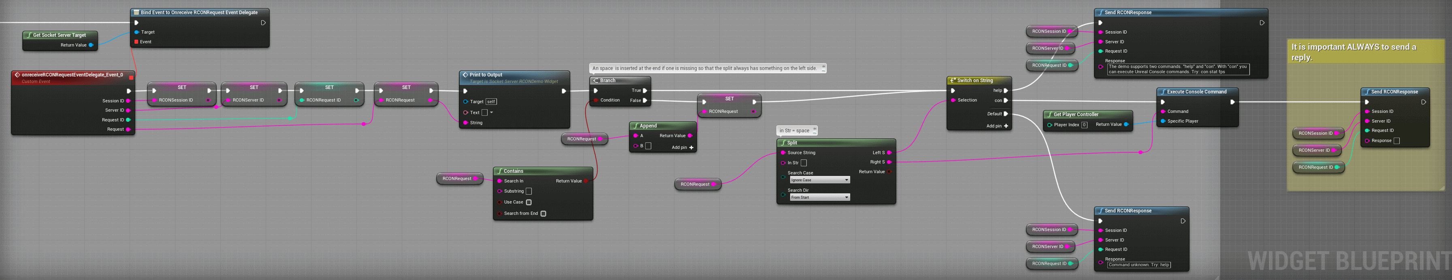Click the Branch node's False execution pin
The image size is (1452, 280).
pyautogui.click(x=645, y=101)
